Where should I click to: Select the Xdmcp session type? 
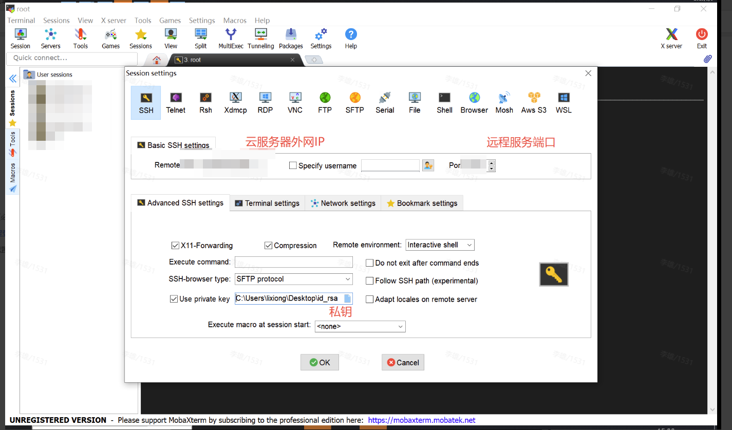click(x=235, y=102)
